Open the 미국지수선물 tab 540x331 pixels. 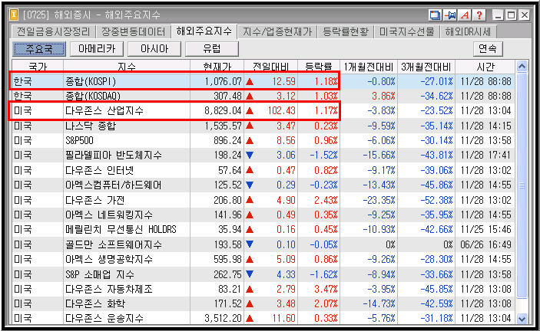(x=406, y=32)
